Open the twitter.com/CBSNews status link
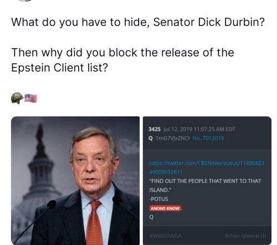This screenshot has width=277, height=245. [x=207, y=167]
